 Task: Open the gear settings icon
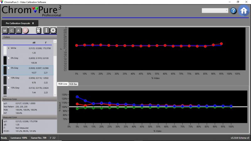53,30
